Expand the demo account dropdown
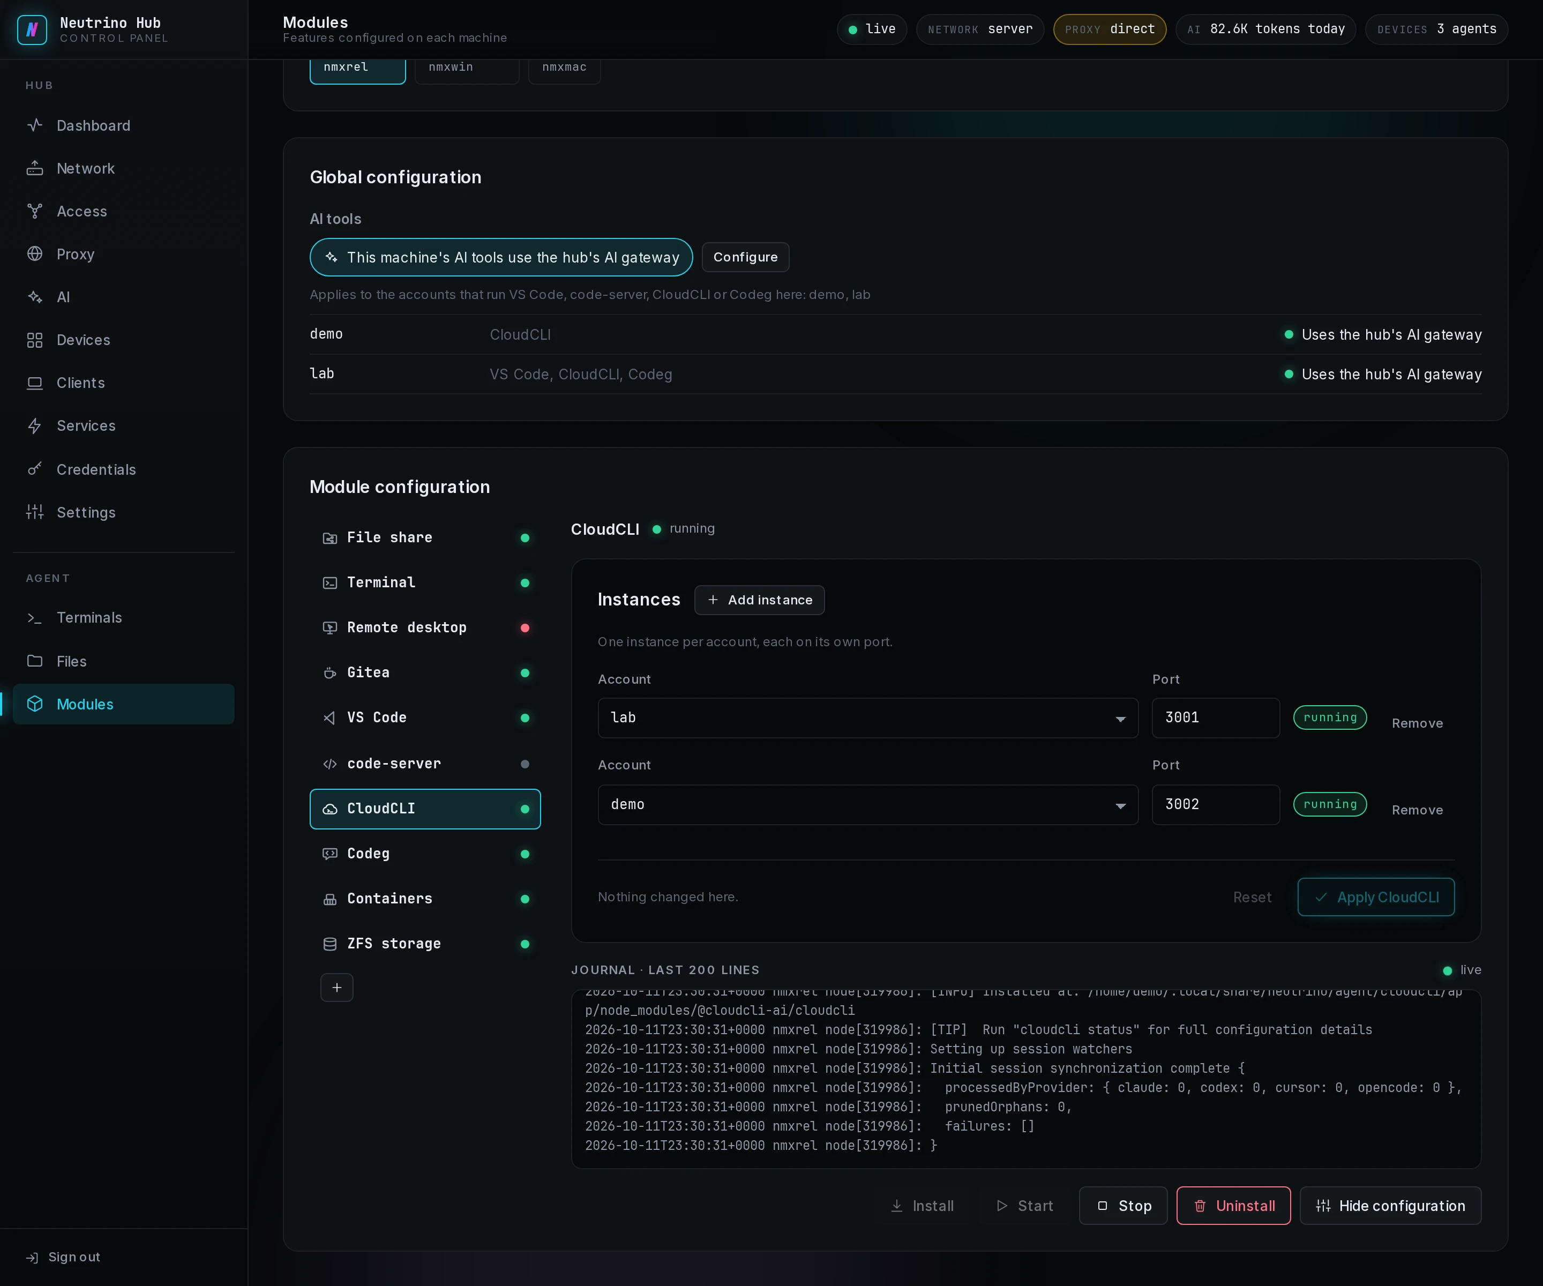This screenshot has height=1286, width=1543. (868, 805)
